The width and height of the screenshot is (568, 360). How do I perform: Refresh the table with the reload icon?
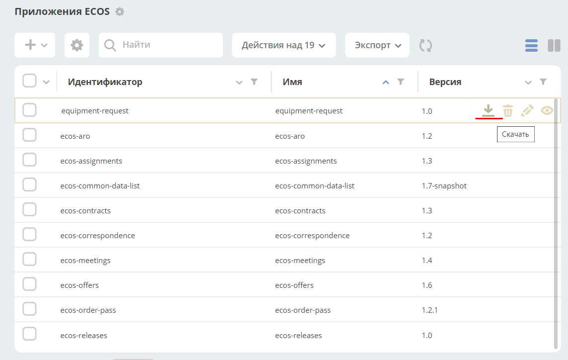[x=426, y=45]
